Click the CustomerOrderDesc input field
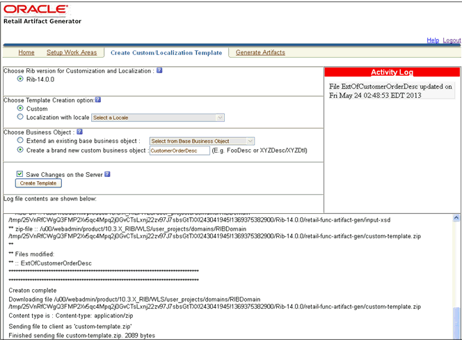 click(x=180, y=150)
